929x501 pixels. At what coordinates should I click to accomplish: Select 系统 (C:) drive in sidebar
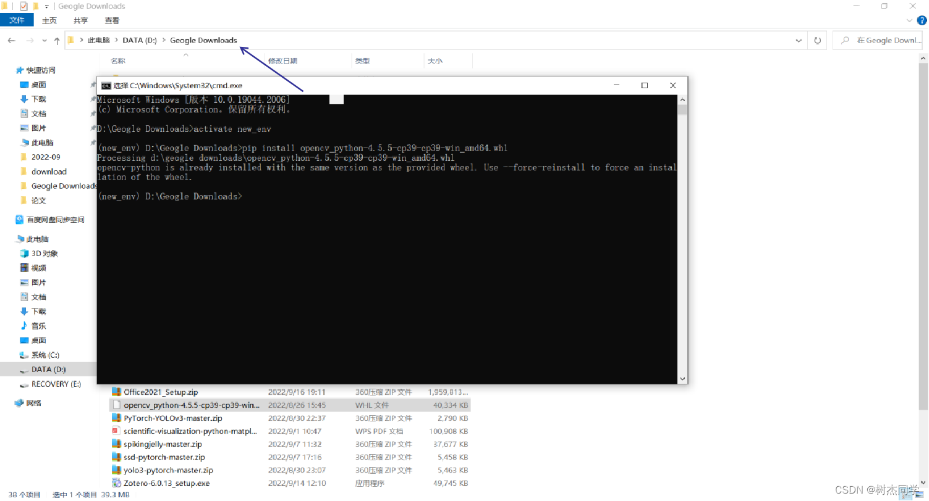(x=45, y=355)
